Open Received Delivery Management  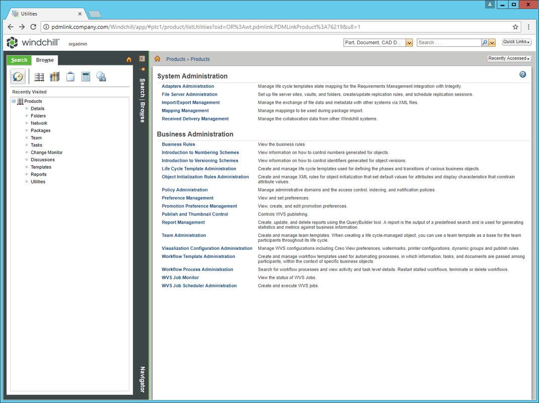195,119
